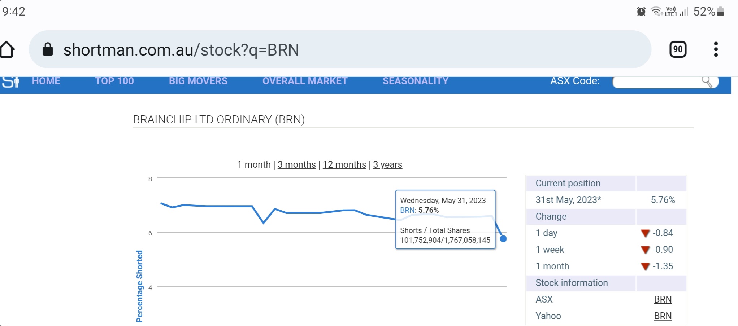Tap the Wi-Fi icon in status bar

tap(656, 12)
